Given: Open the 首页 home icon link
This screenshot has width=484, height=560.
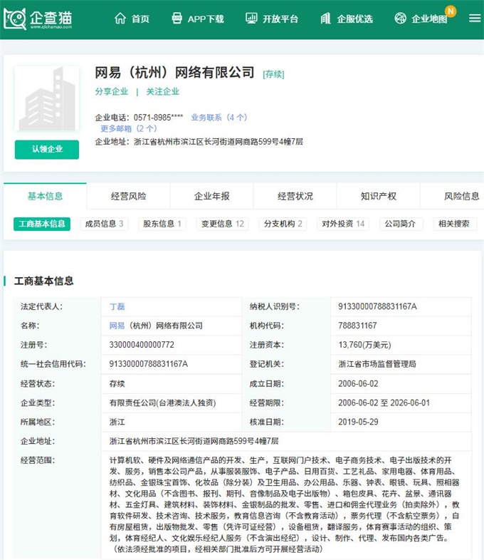Looking at the screenshot, I should coord(132,19).
